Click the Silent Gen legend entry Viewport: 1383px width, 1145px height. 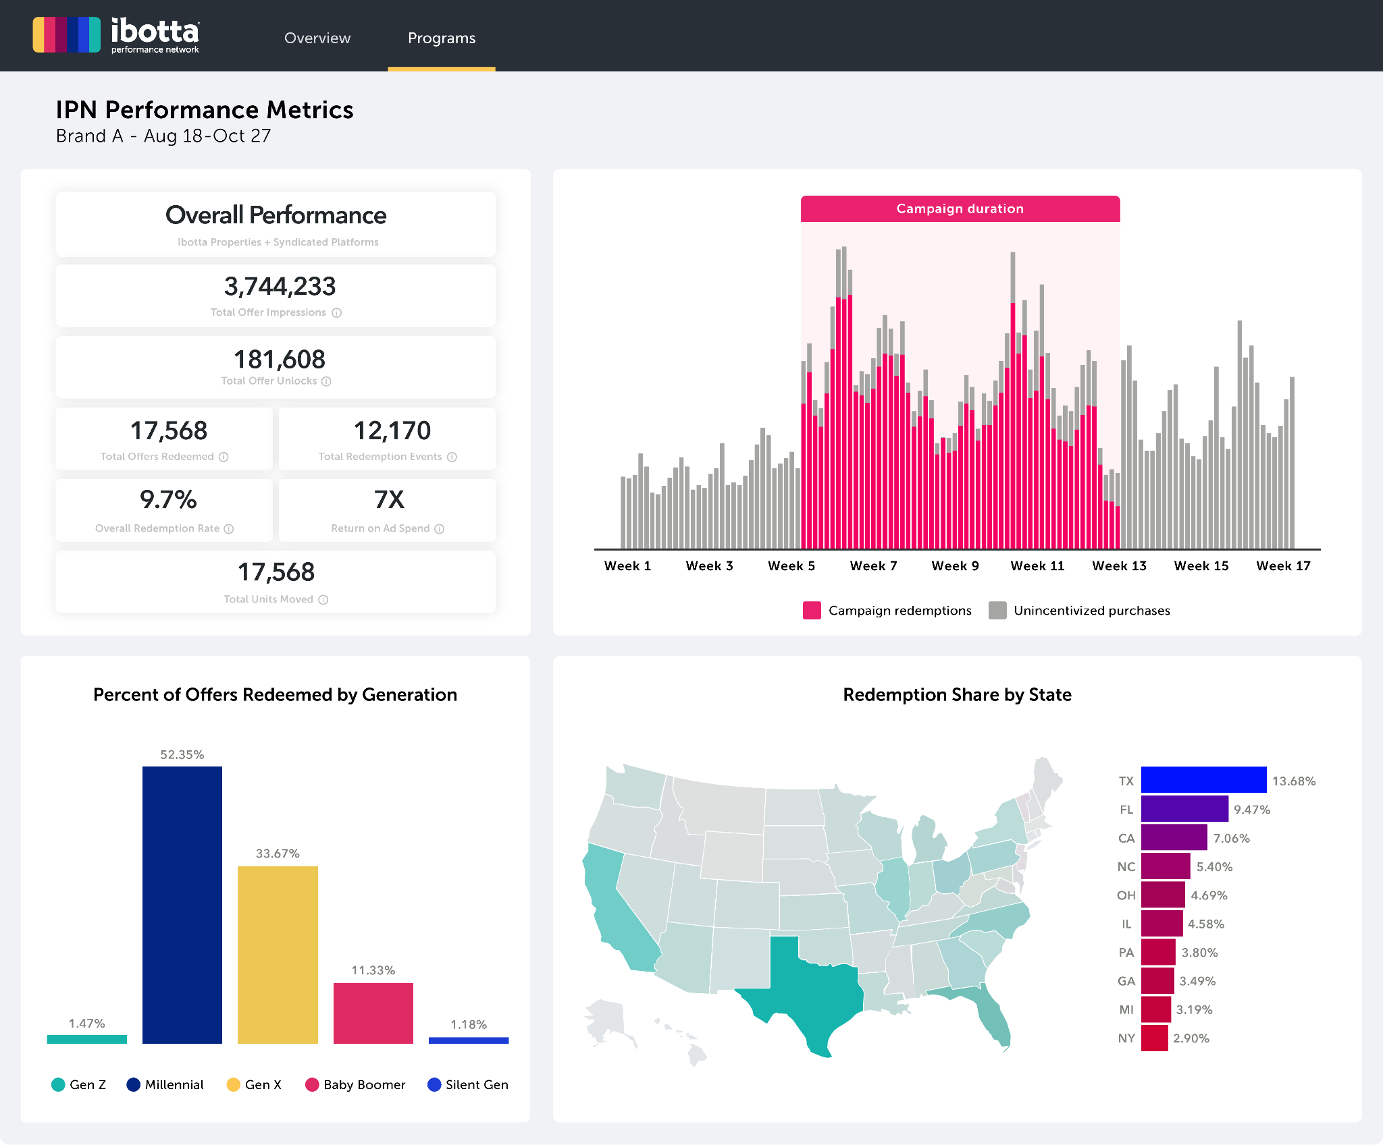tap(468, 1085)
